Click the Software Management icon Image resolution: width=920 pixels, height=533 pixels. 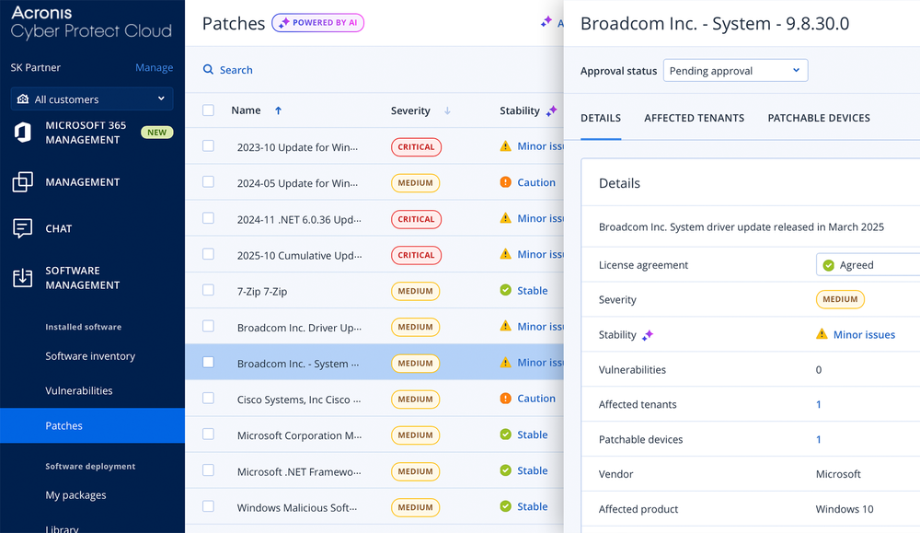[22, 278]
